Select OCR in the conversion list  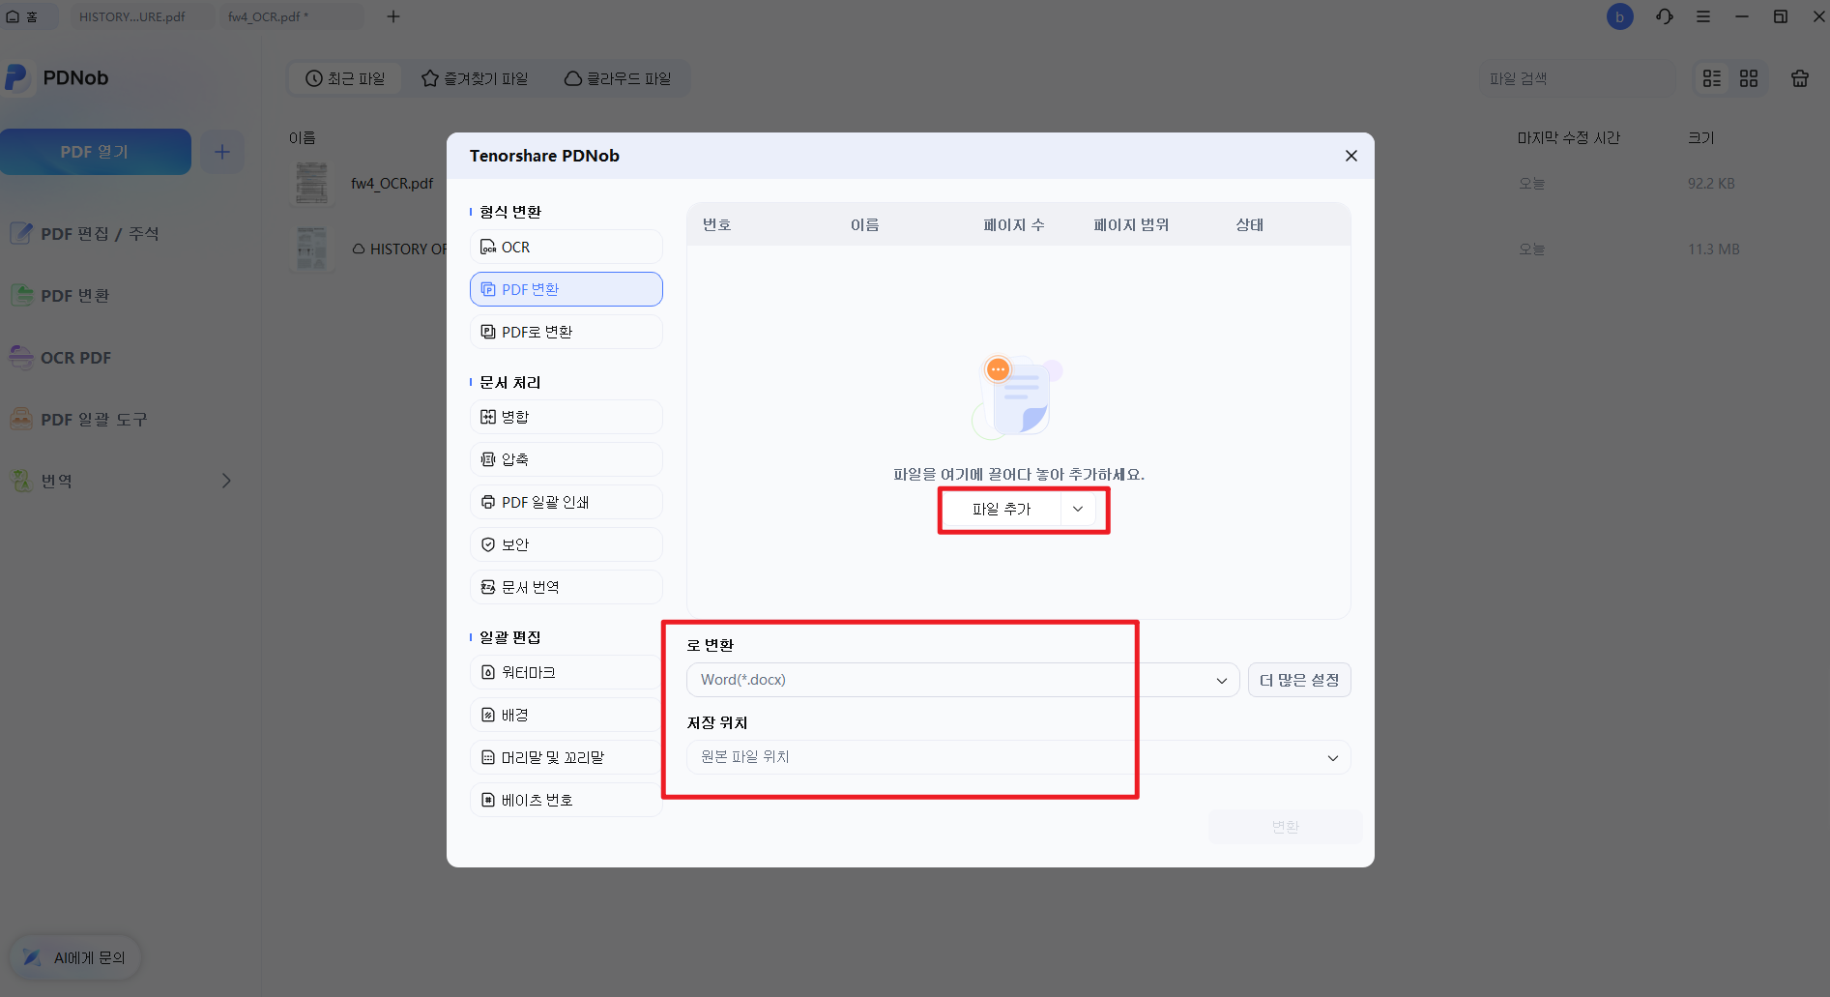pos(566,247)
